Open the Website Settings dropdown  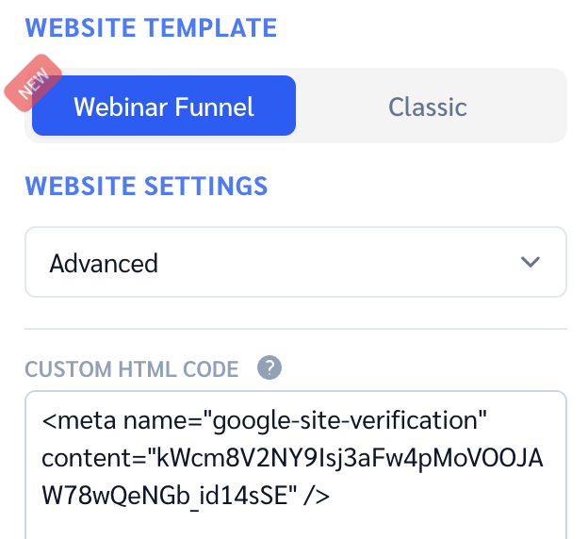tap(295, 262)
